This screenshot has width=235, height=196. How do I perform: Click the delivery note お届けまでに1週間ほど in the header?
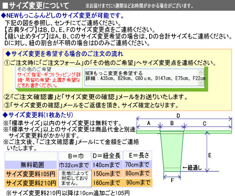coord(140,6)
